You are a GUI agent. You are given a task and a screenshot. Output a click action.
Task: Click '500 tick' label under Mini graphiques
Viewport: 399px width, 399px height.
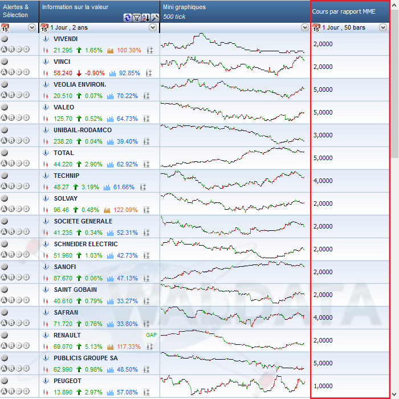pyautogui.click(x=174, y=17)
